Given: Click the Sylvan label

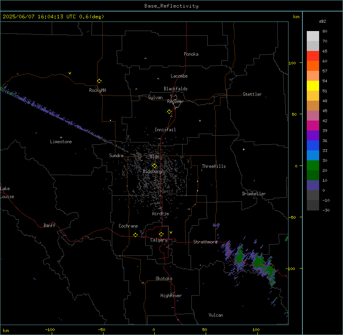Looking at the screenshot, I should pos(155,97).
